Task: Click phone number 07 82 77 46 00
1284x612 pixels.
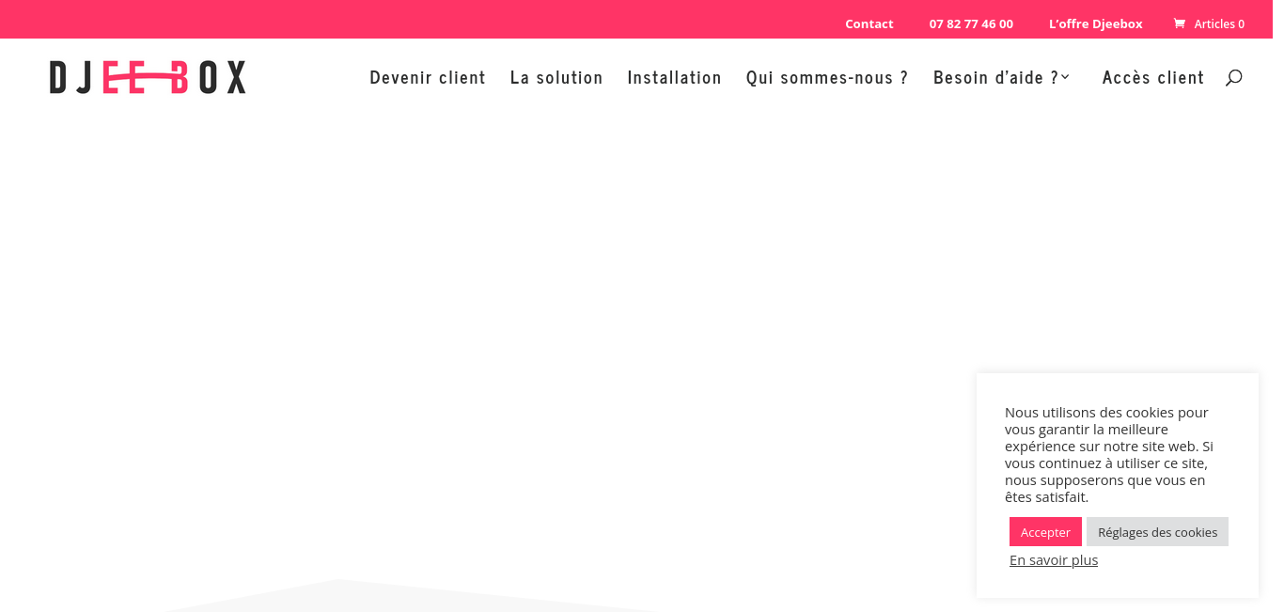Action: click(x=971, y=24)
